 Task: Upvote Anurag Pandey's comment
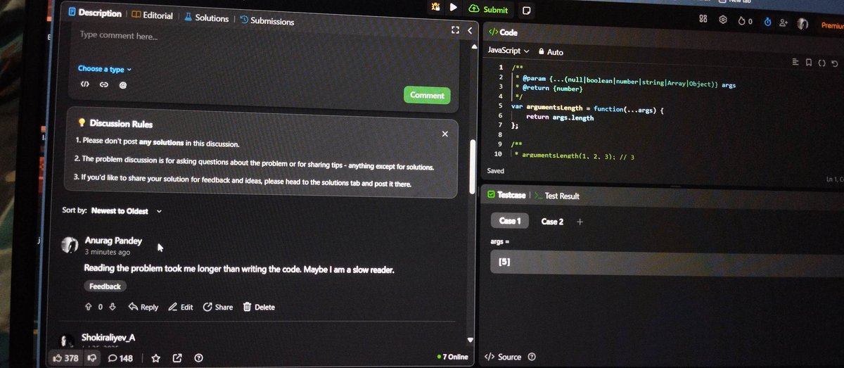pyautogui.click(x=89, y=307)
